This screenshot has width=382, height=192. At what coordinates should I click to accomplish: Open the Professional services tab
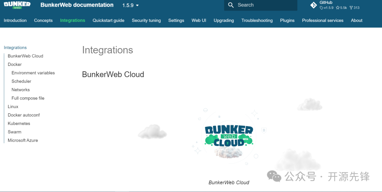(x=323, y=21)
